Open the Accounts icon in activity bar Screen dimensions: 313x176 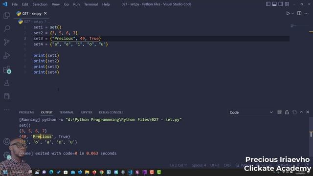coord(6,141)
